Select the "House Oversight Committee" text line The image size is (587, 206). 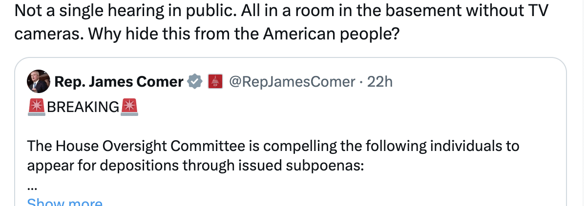coord(273,146)
